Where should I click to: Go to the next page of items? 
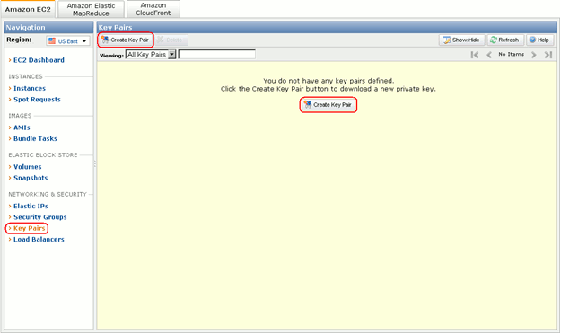534,55
